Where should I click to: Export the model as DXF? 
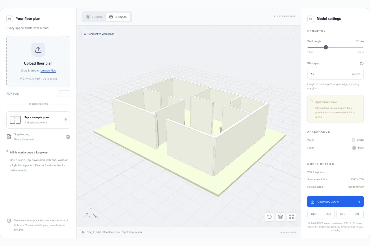pyautogui.click(x=357, y=214)
